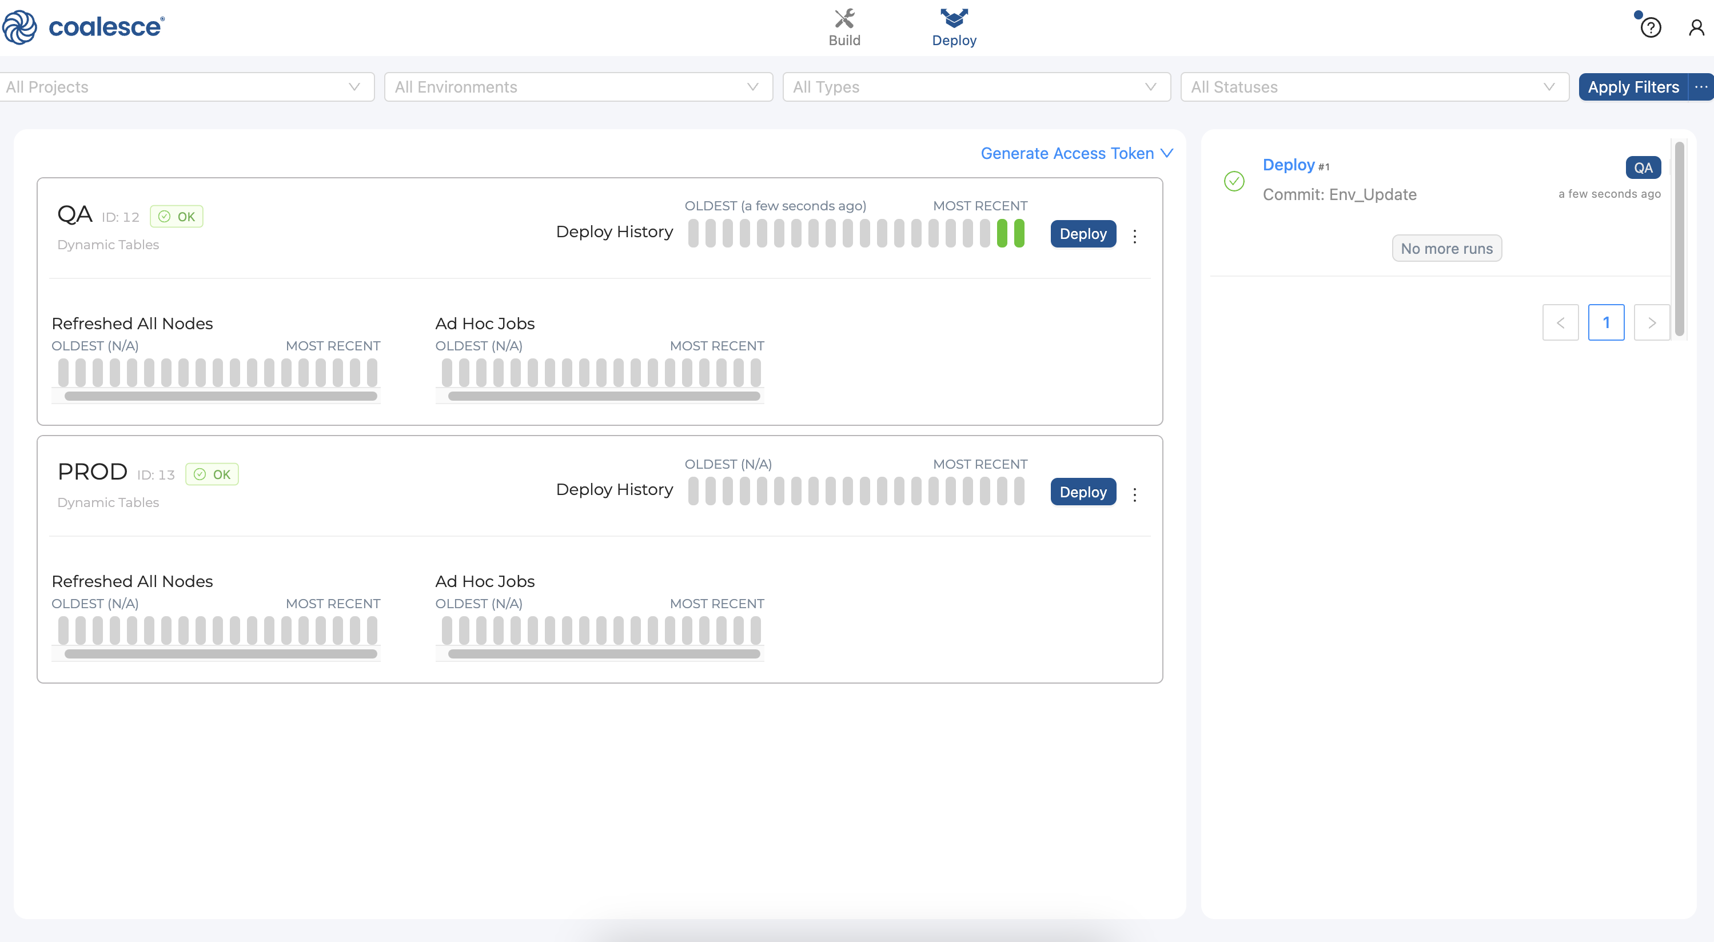Click the Apply Filters ellipsis button
The height and width of the screenshot is (942, 1714).
click(x=1701, y=87)
